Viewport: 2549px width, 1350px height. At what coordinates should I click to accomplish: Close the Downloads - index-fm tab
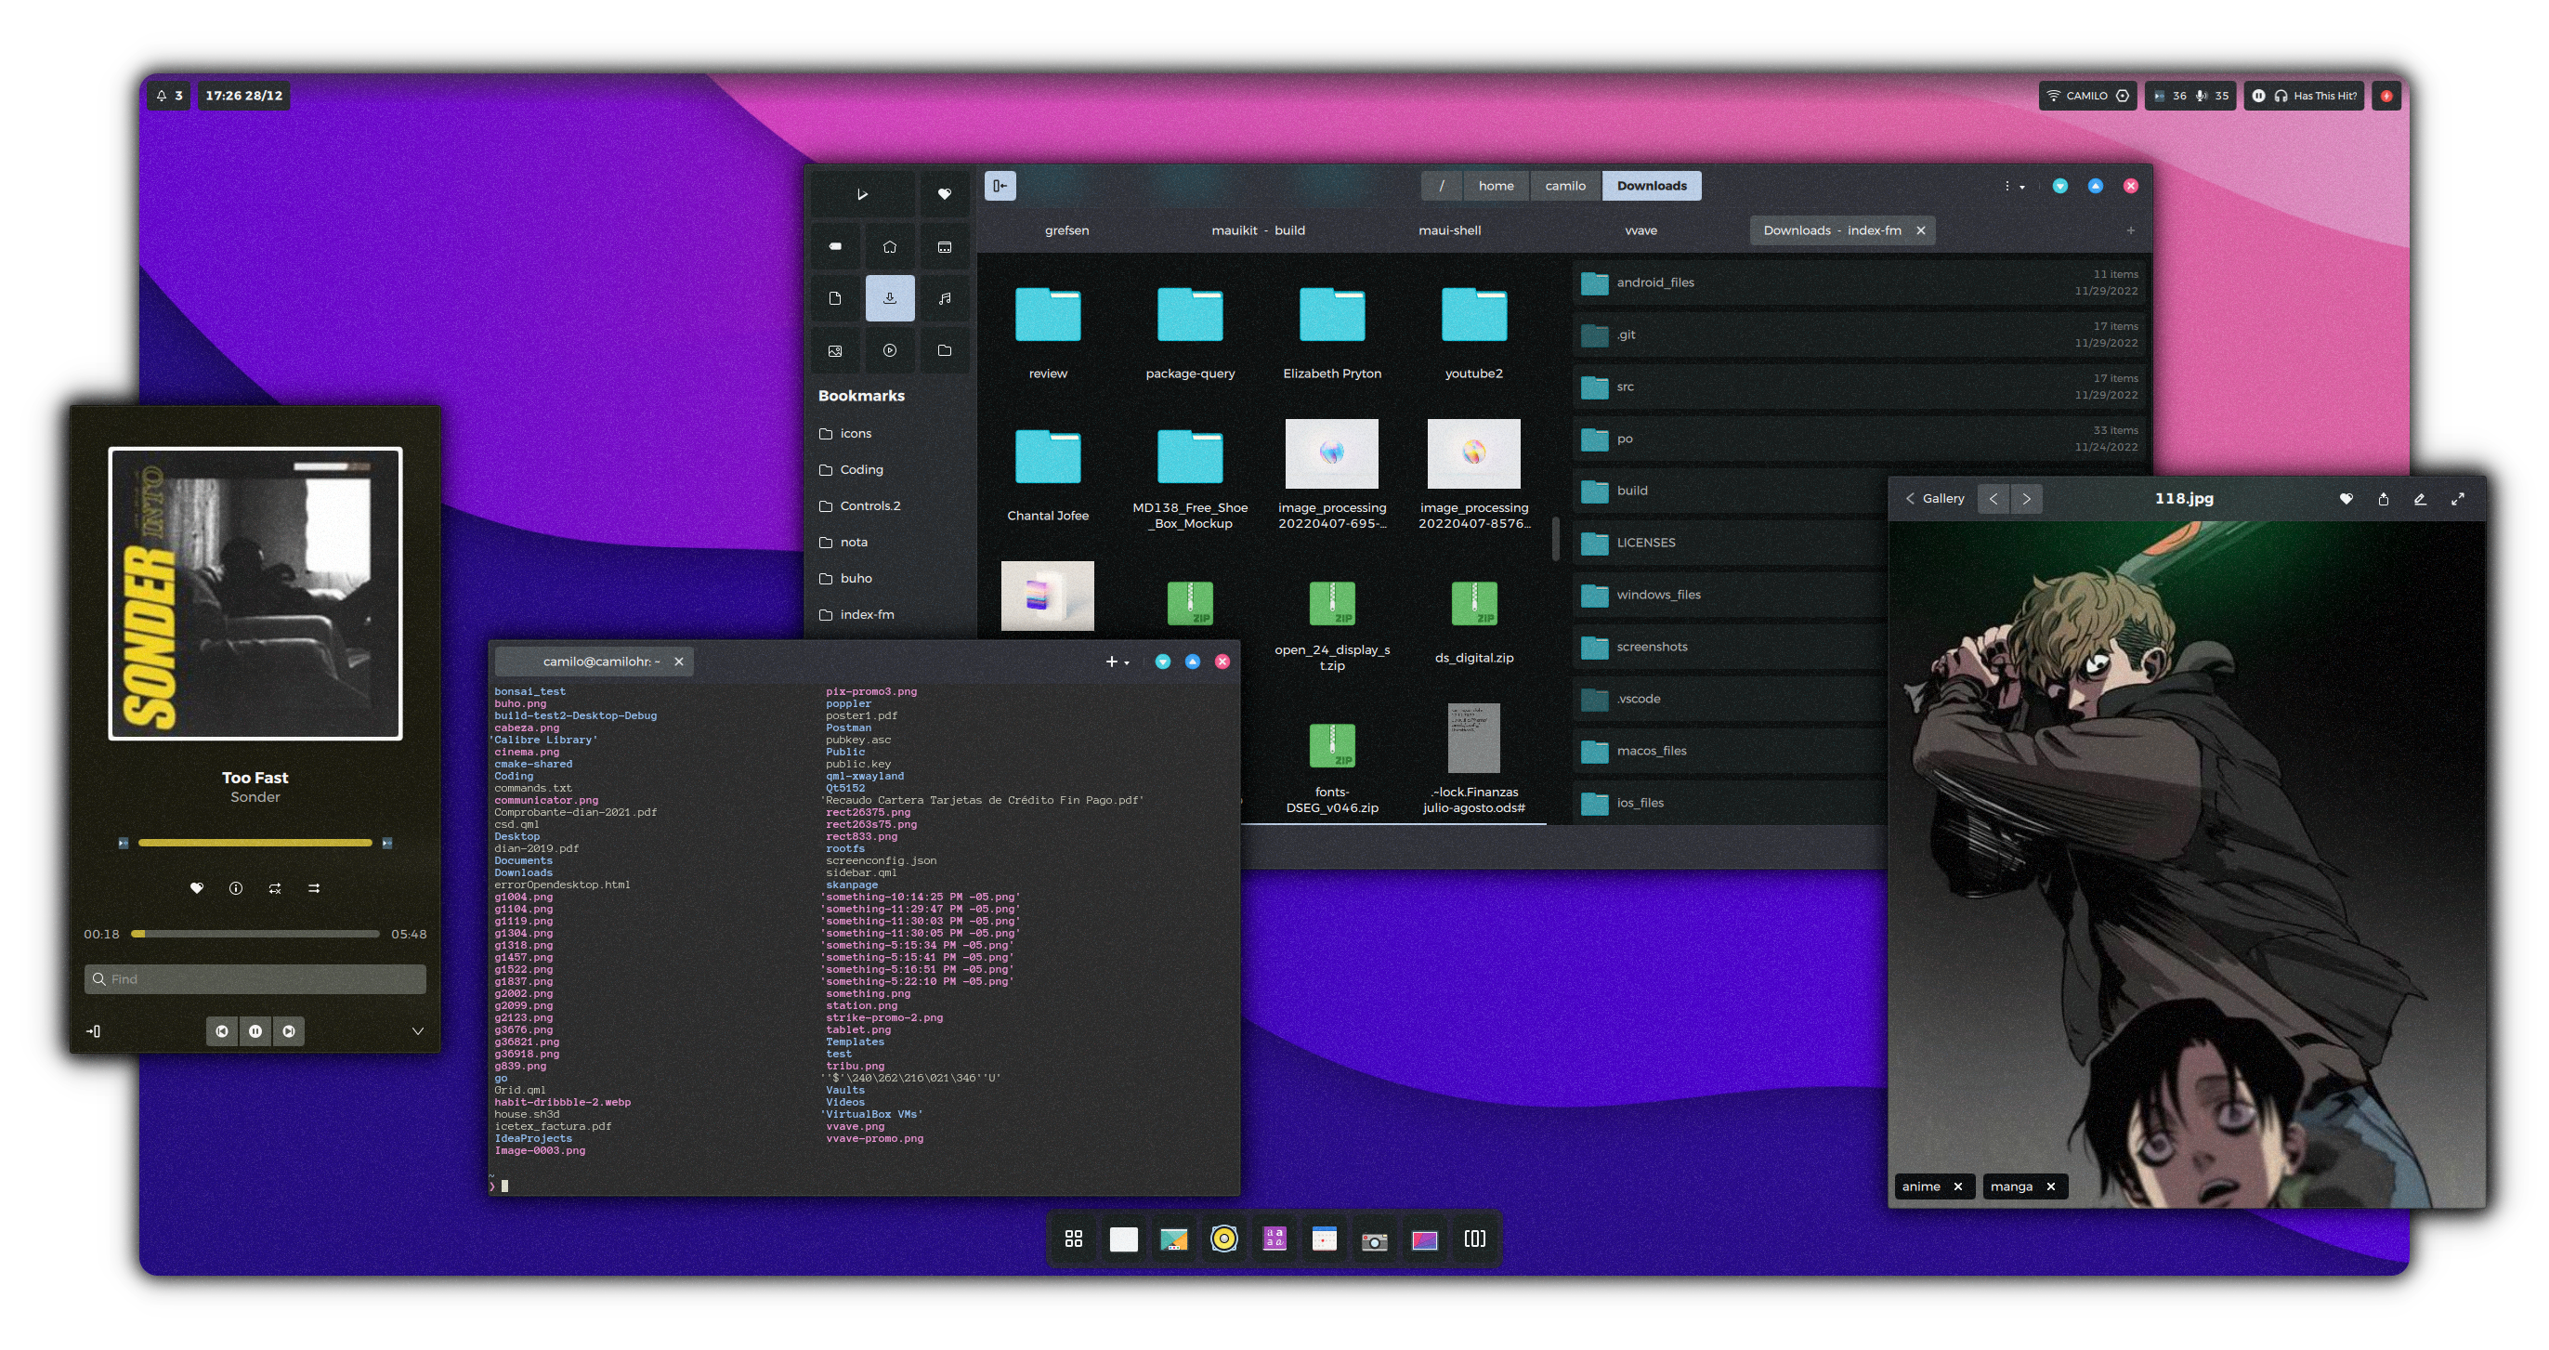click(x=1920, y=230)
